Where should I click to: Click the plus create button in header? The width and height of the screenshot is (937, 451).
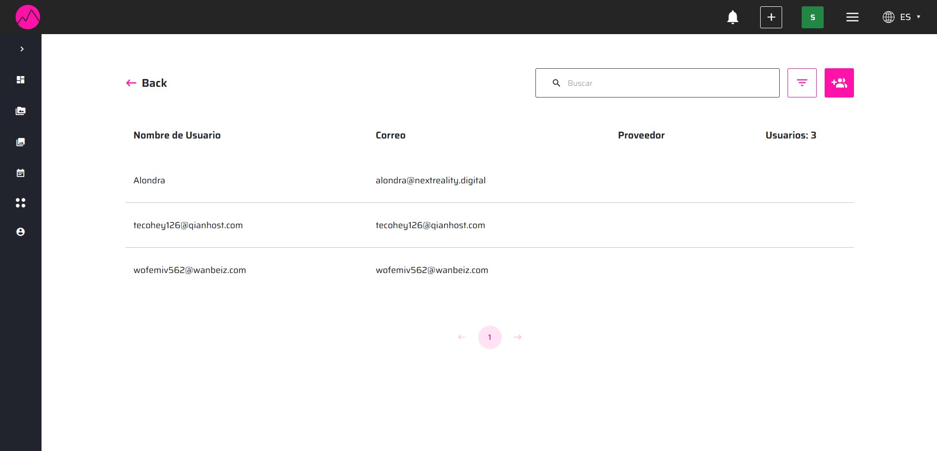pos(771,17)
